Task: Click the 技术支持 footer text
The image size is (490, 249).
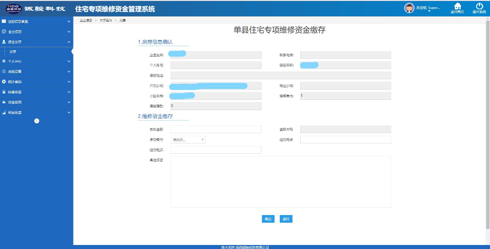Action: coord(245,247)
